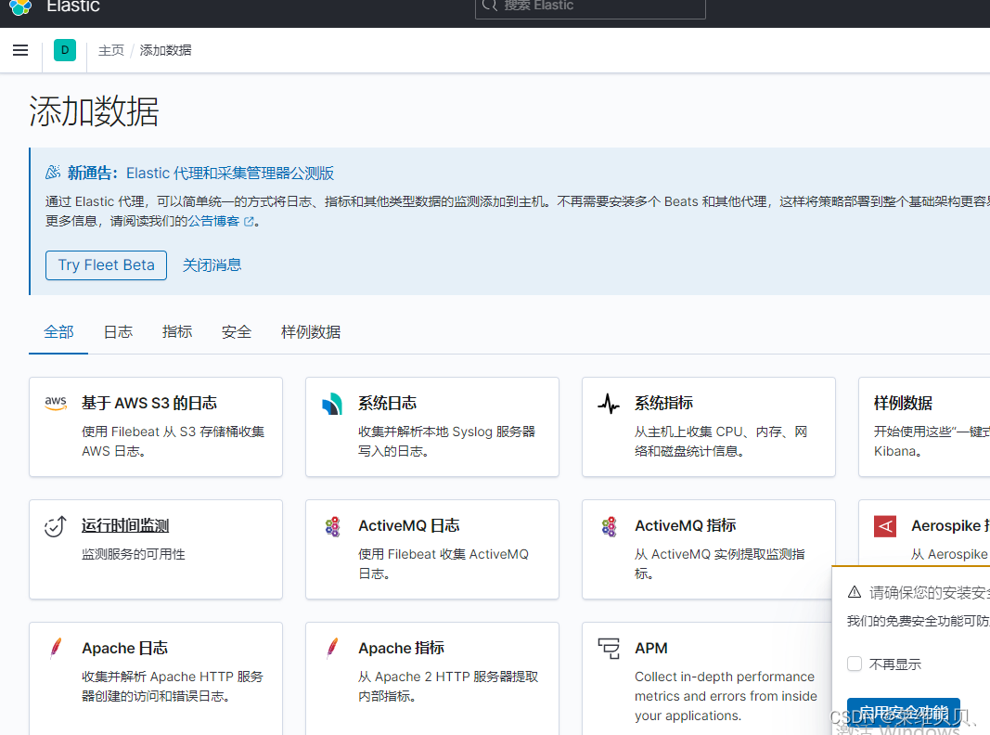Open the 运行时间监测 title link
990x735 pixels.
click(125, 525)
